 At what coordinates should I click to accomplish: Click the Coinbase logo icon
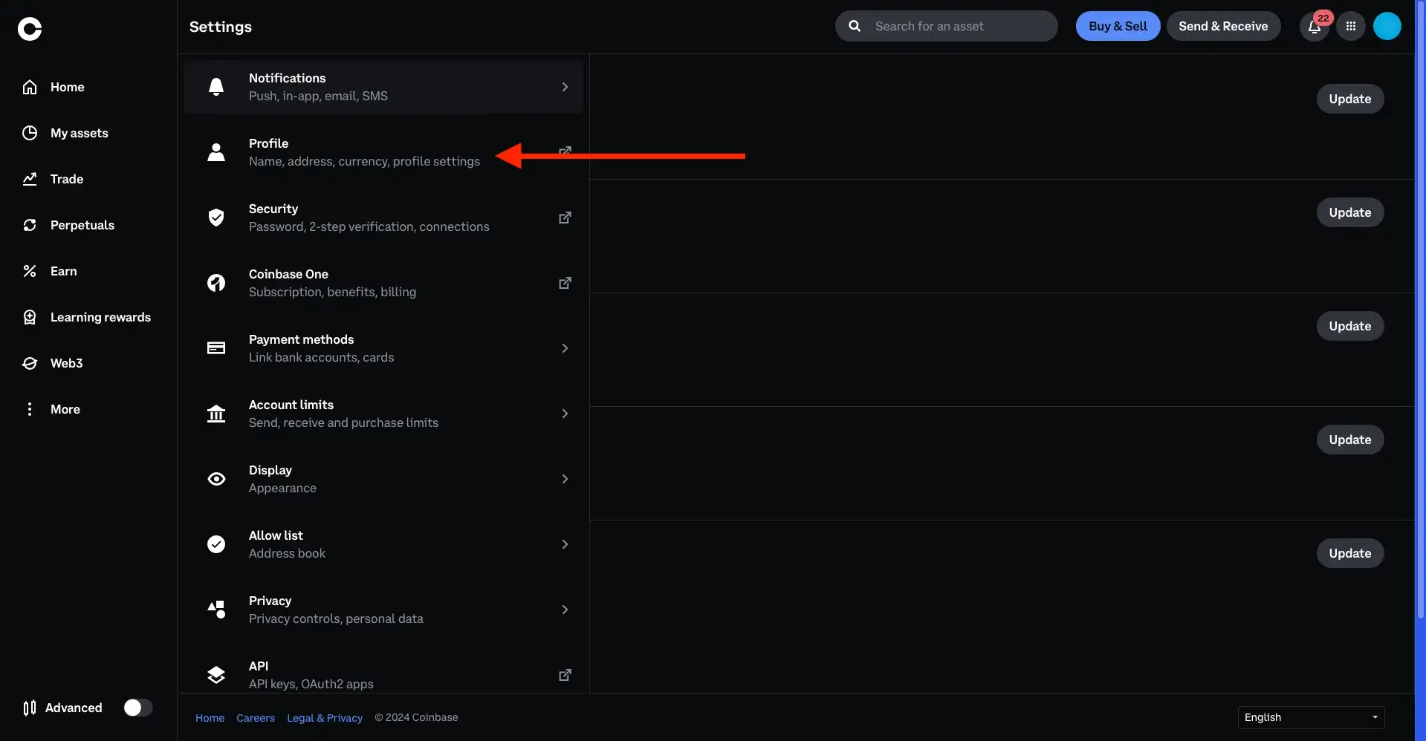30,29
